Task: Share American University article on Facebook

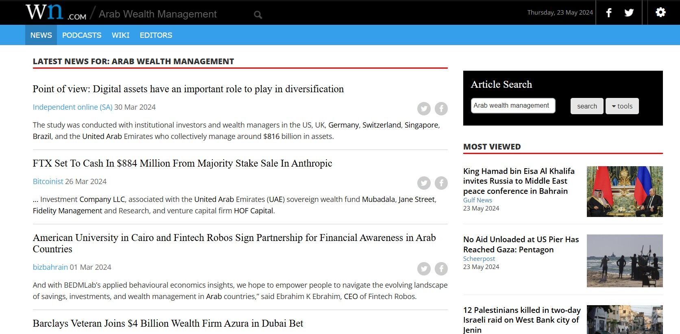Action: tap(441, 269)
